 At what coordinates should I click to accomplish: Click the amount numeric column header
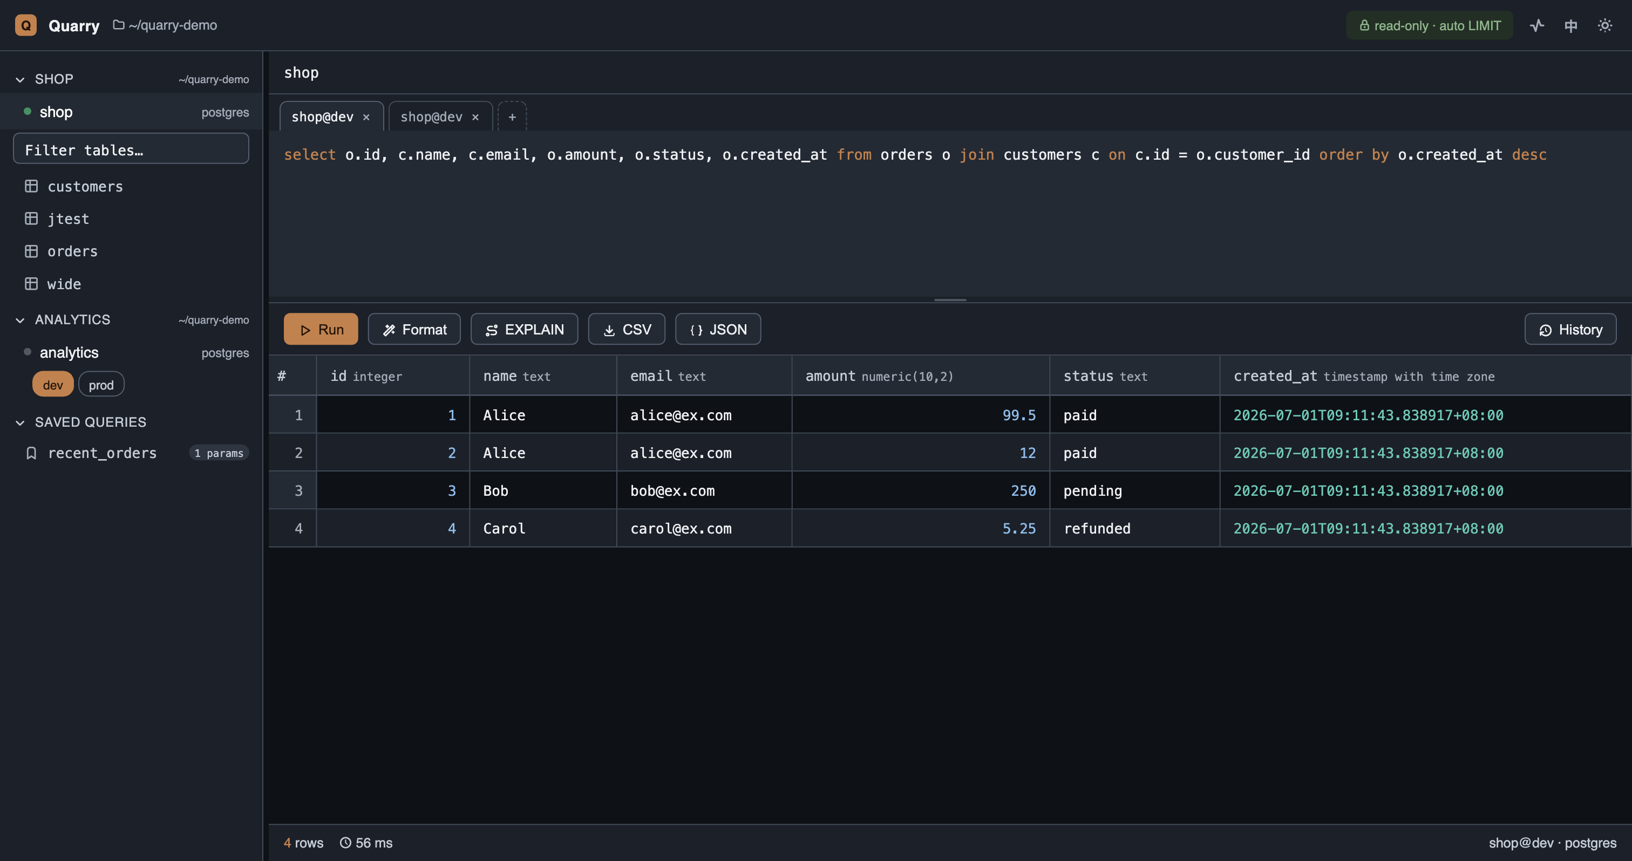[x=921, y=376]
